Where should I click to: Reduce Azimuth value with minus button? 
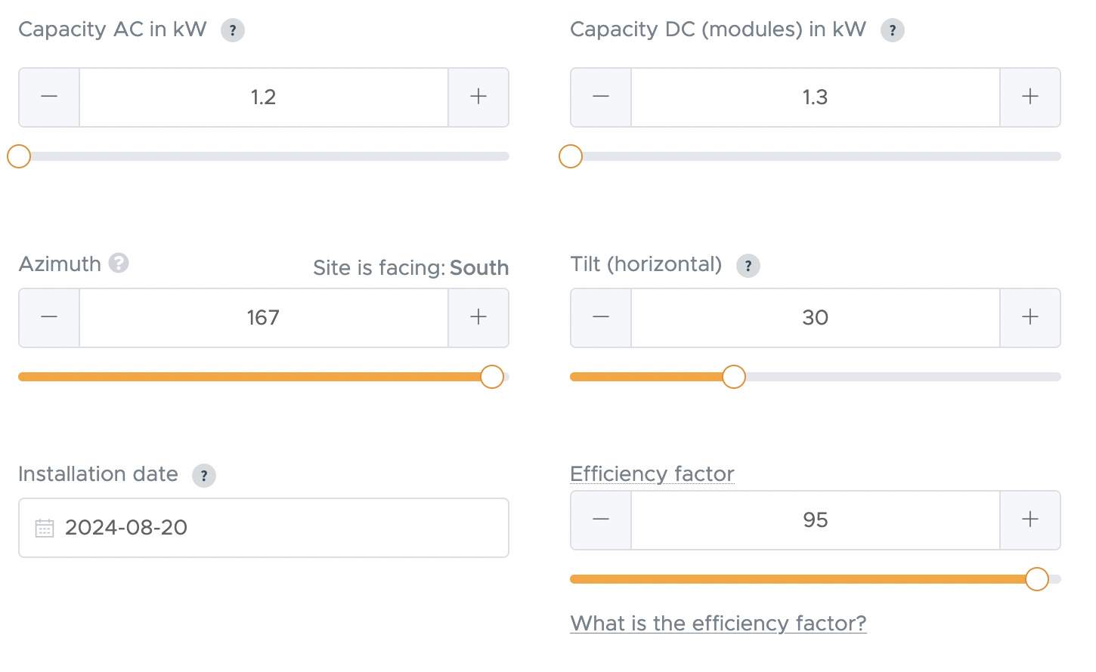tap(49, 318)
